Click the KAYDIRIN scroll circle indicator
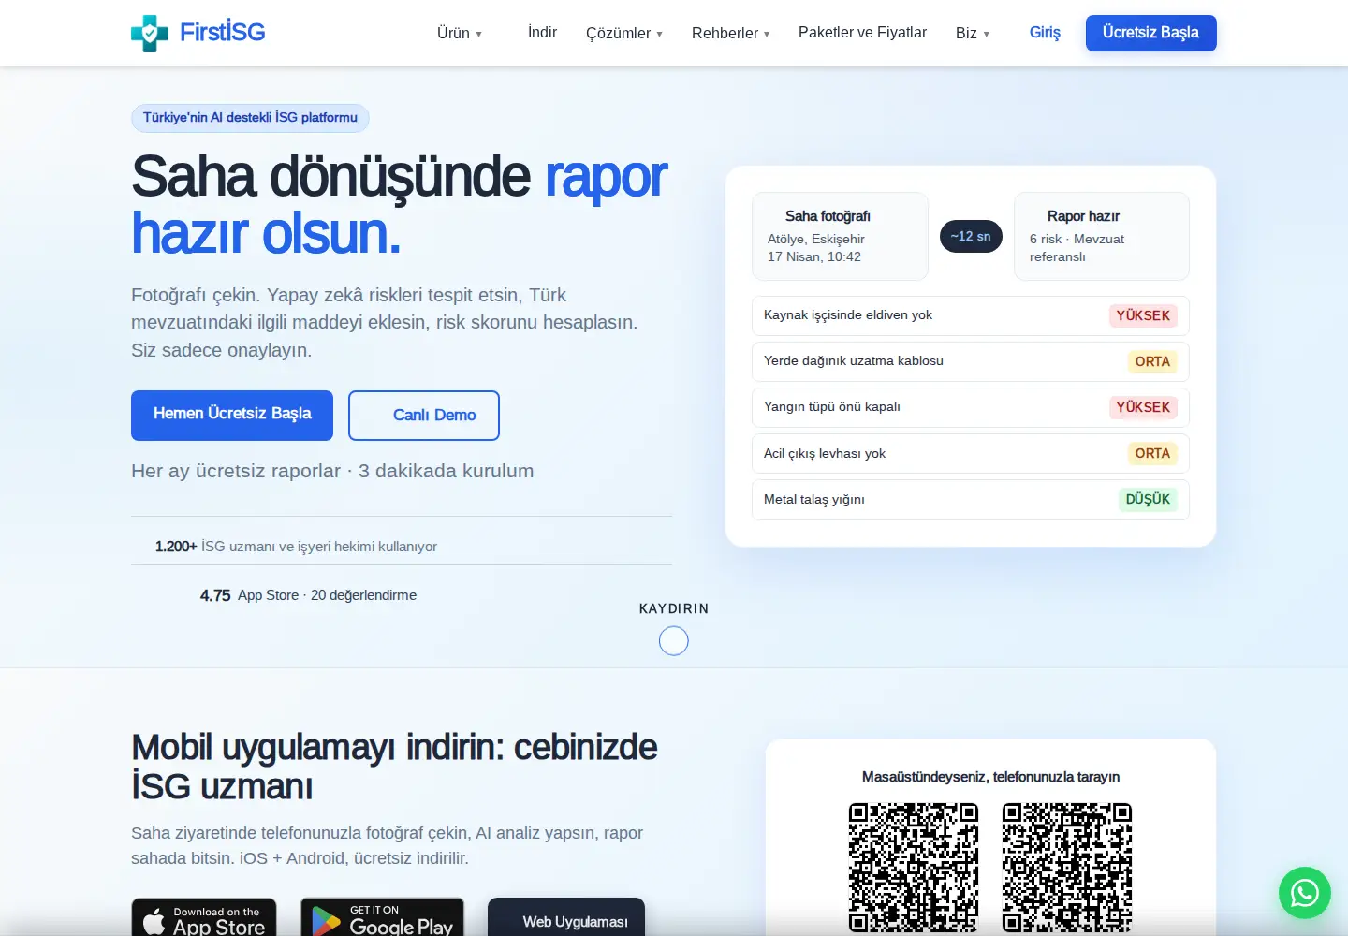Screen dimensions: 1348x936 674,641
